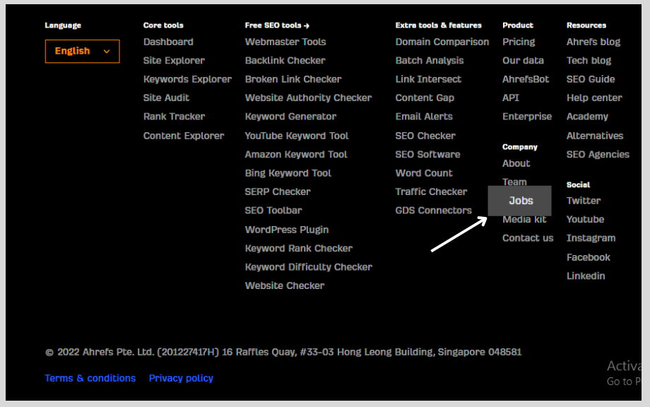This screenshot has width=650, height=407.
Task: Go to Instagram profile
Action: pos(591,238)
